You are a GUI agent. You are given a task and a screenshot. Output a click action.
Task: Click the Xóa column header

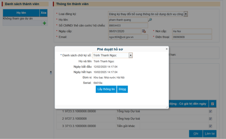click(43, 13)
